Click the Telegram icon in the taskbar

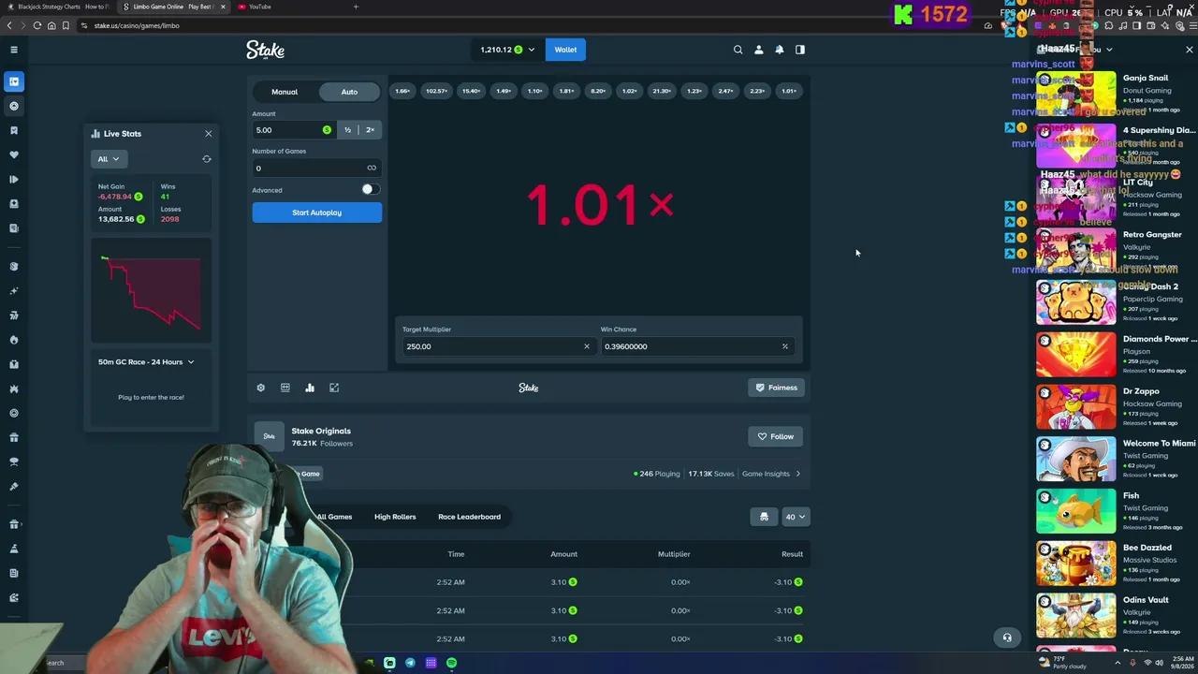click(410, 663)
